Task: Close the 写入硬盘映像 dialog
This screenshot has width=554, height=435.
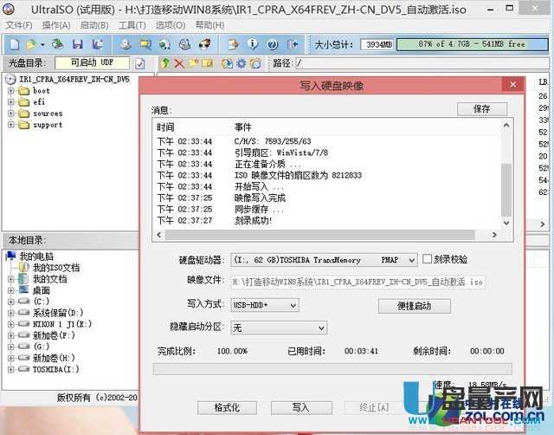Action: click(x=513, y=85)
